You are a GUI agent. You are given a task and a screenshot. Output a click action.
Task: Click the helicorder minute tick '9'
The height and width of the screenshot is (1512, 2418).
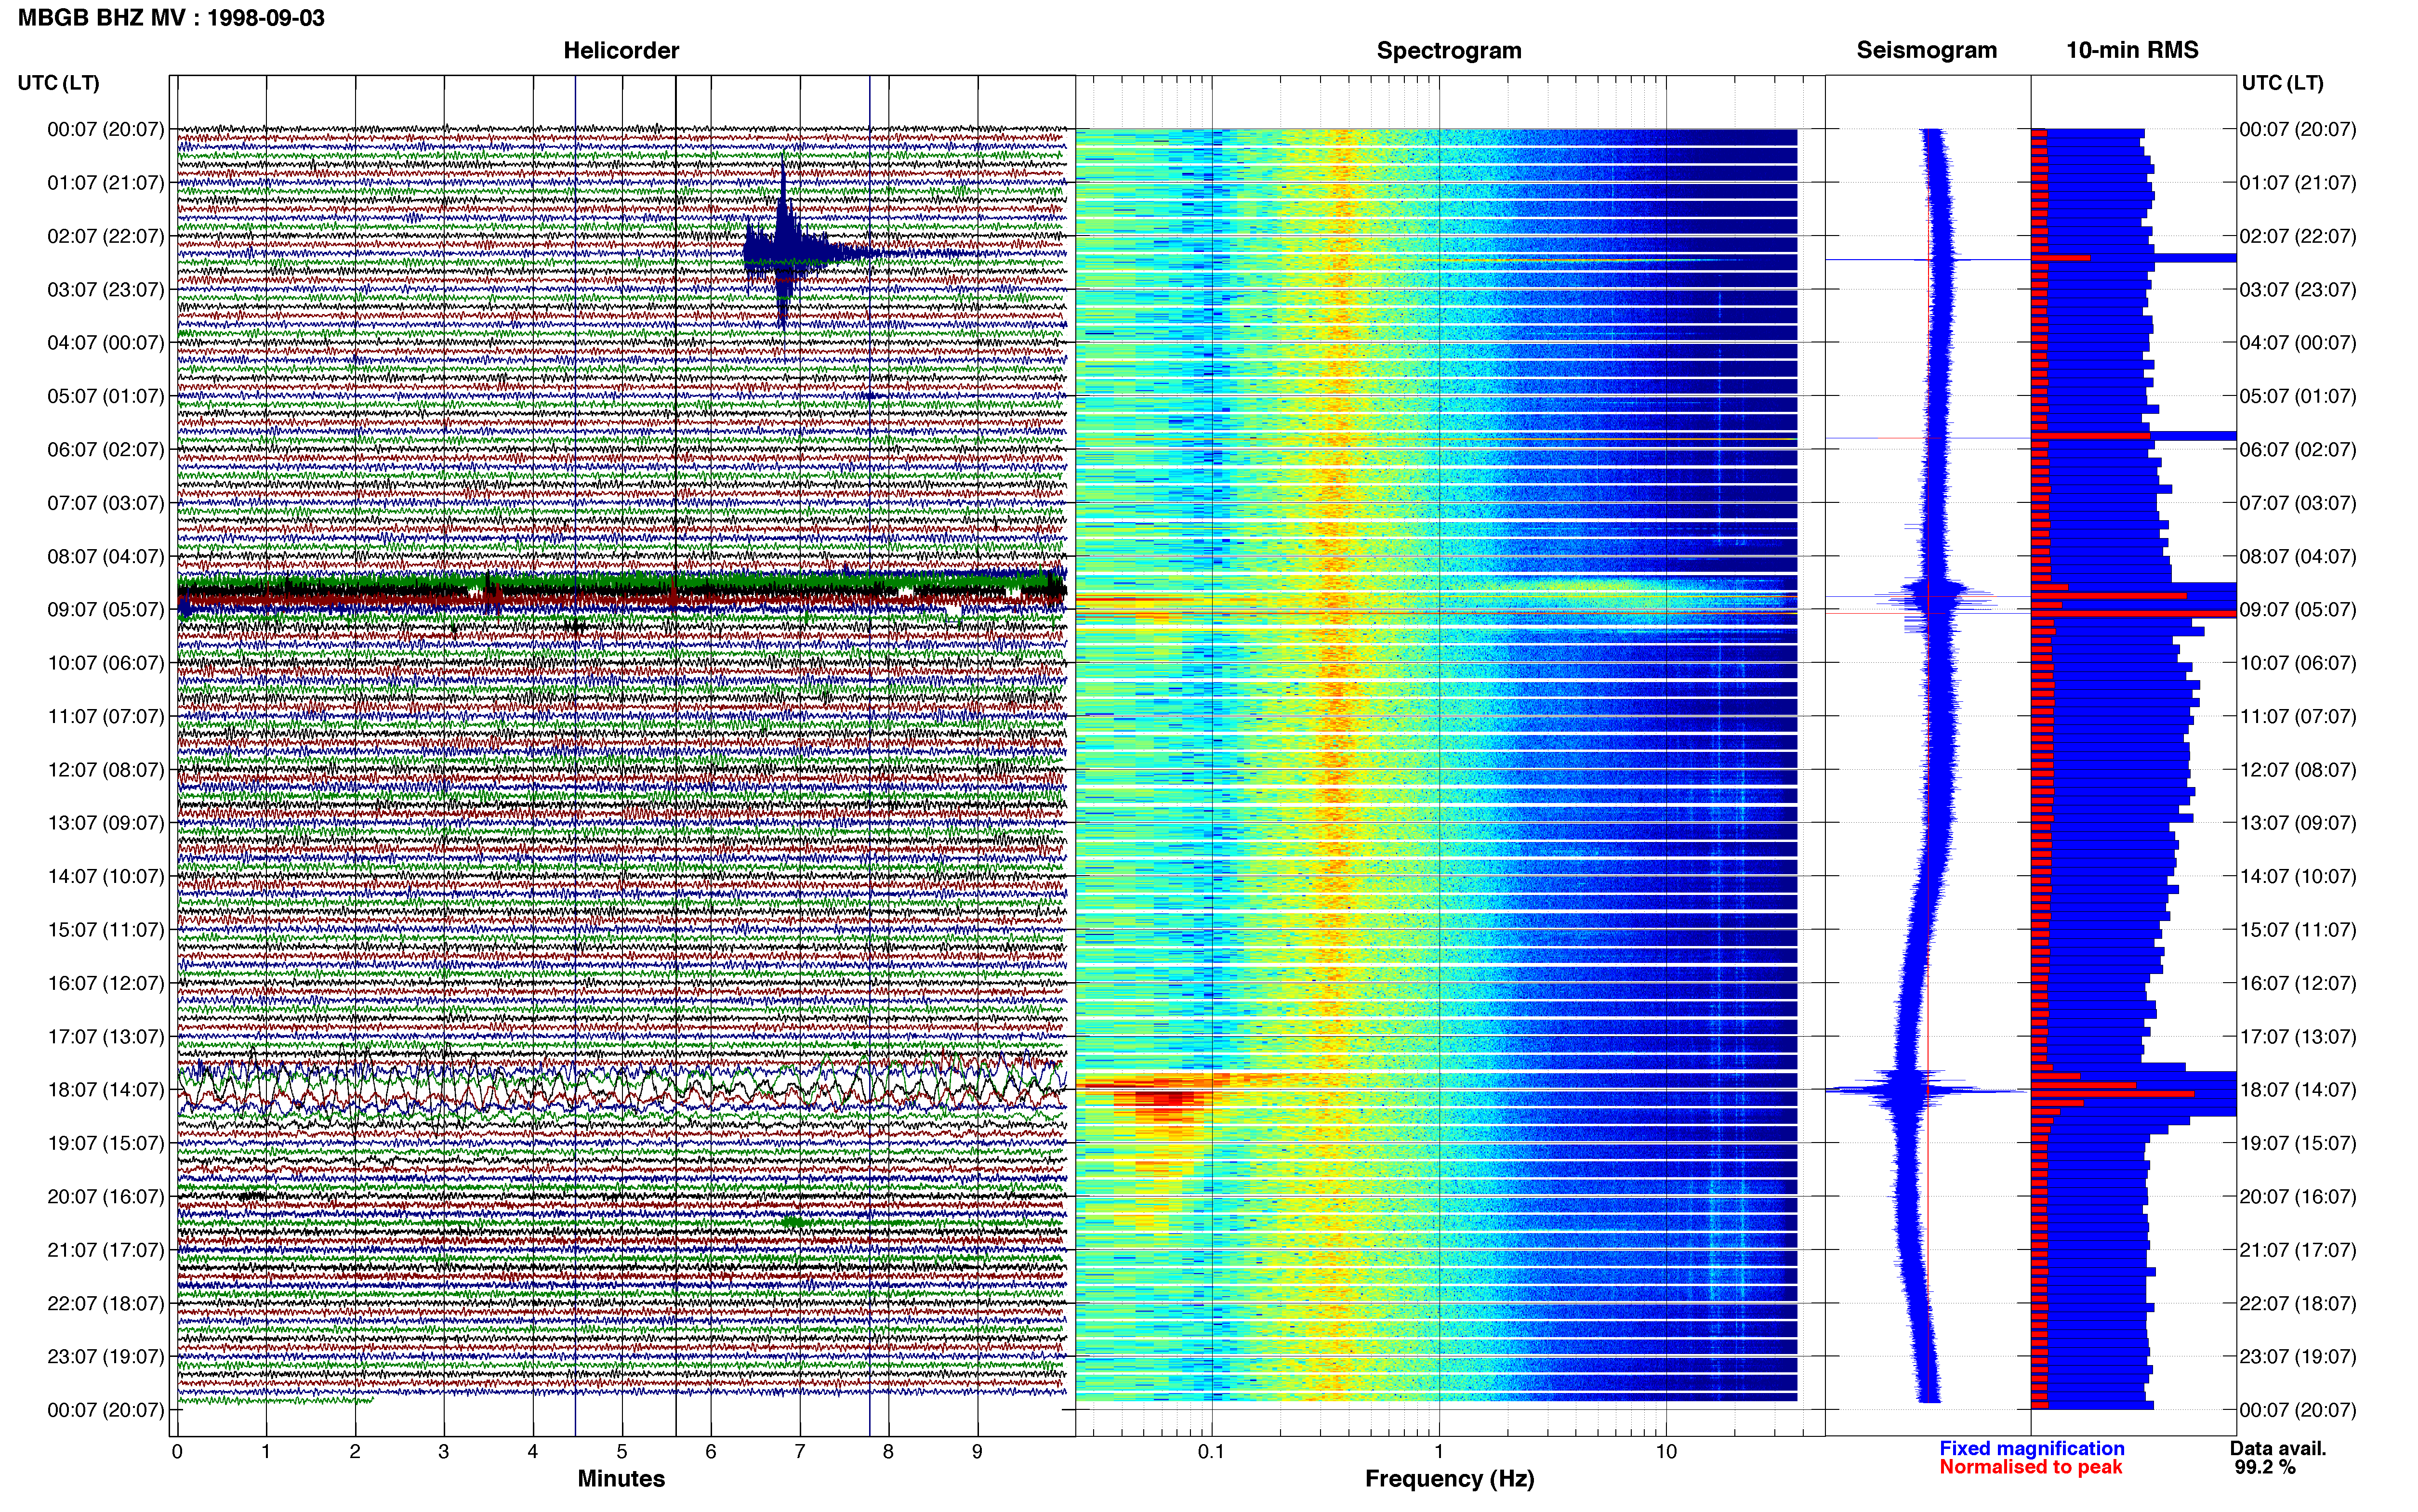(x=977, y=1452)
